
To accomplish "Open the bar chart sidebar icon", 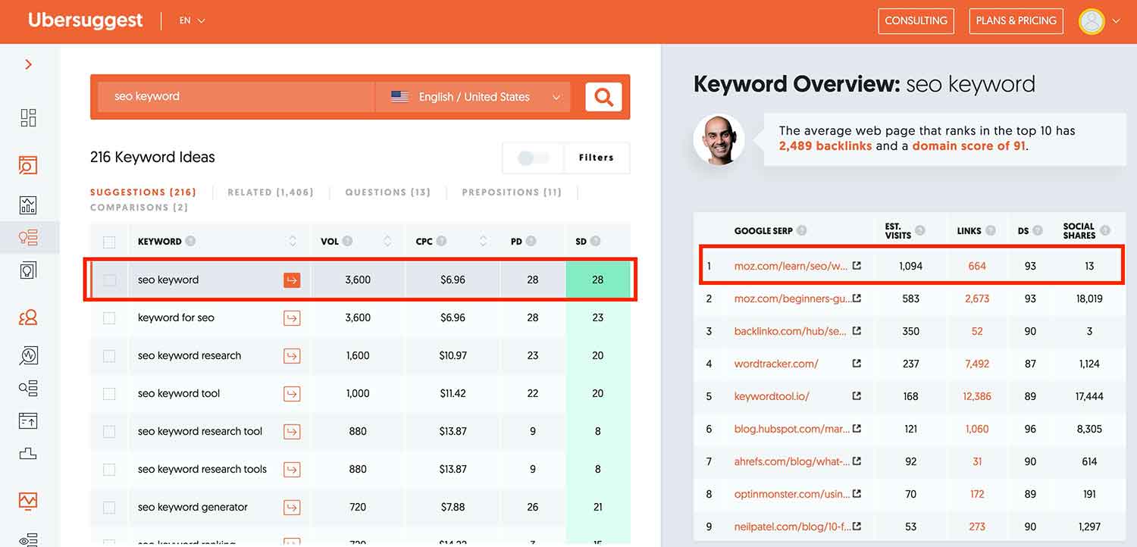I will [29, 205].
